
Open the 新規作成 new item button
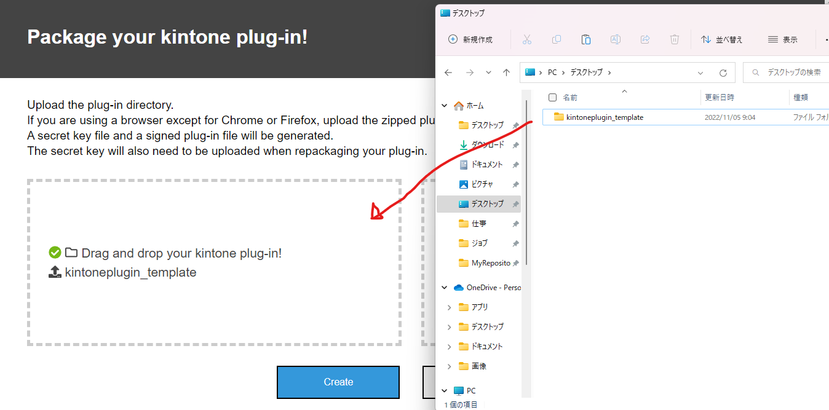pyautogui.click(x=470, y=39)
